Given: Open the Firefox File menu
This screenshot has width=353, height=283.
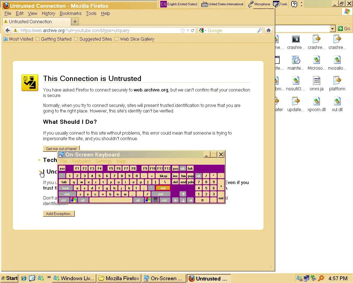Looking at the screenshot, I should (8, 13).
